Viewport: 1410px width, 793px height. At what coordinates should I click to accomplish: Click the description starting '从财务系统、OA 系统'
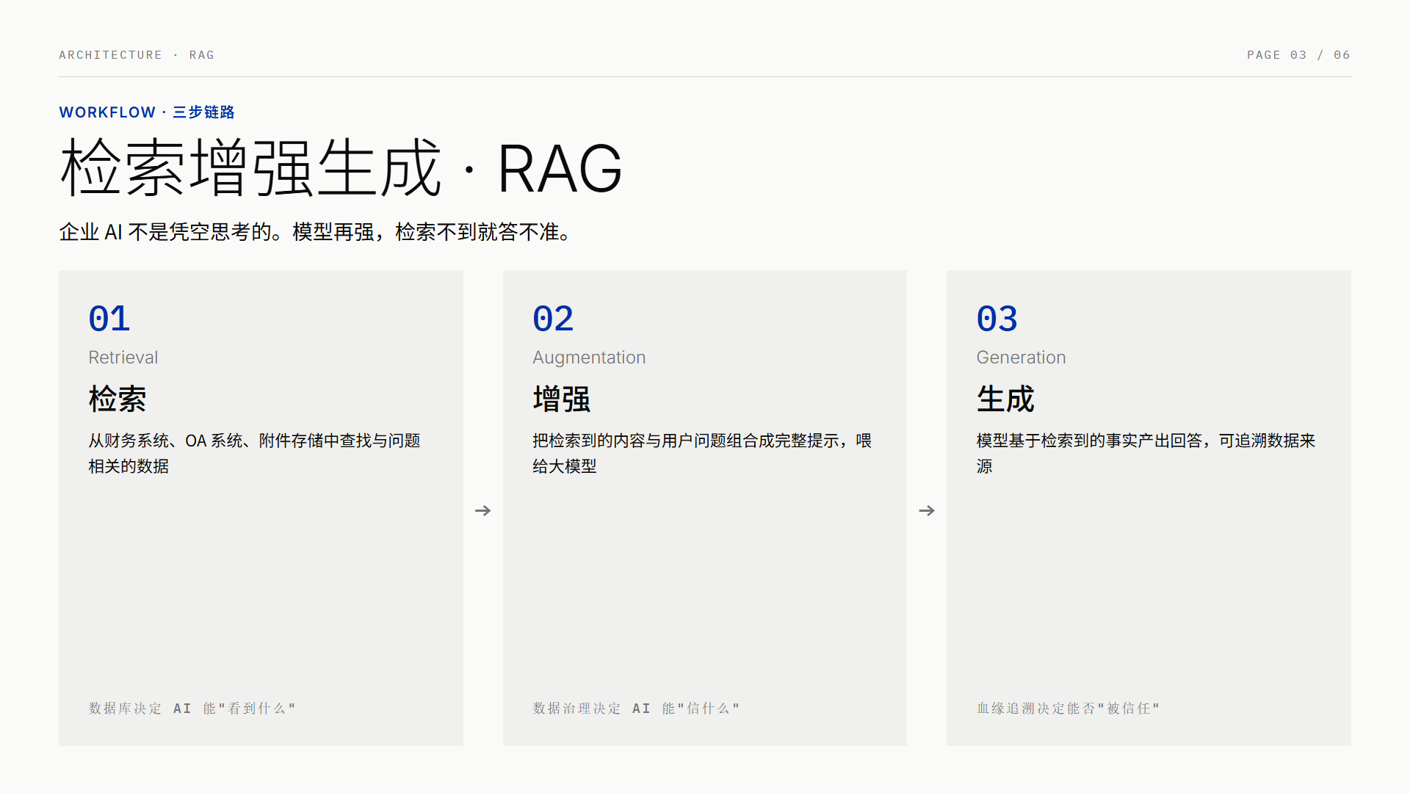pyautogui.click(x=254, y=453)
